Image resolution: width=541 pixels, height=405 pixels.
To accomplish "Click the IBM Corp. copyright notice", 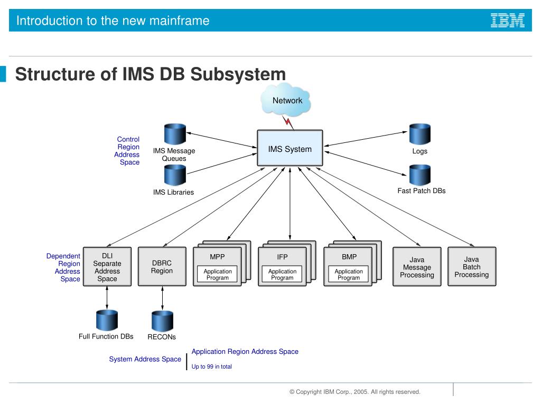I will 355,392.
